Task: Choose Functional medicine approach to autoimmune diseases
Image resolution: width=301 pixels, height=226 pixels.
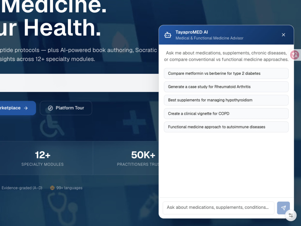Action: coord(226,127)
